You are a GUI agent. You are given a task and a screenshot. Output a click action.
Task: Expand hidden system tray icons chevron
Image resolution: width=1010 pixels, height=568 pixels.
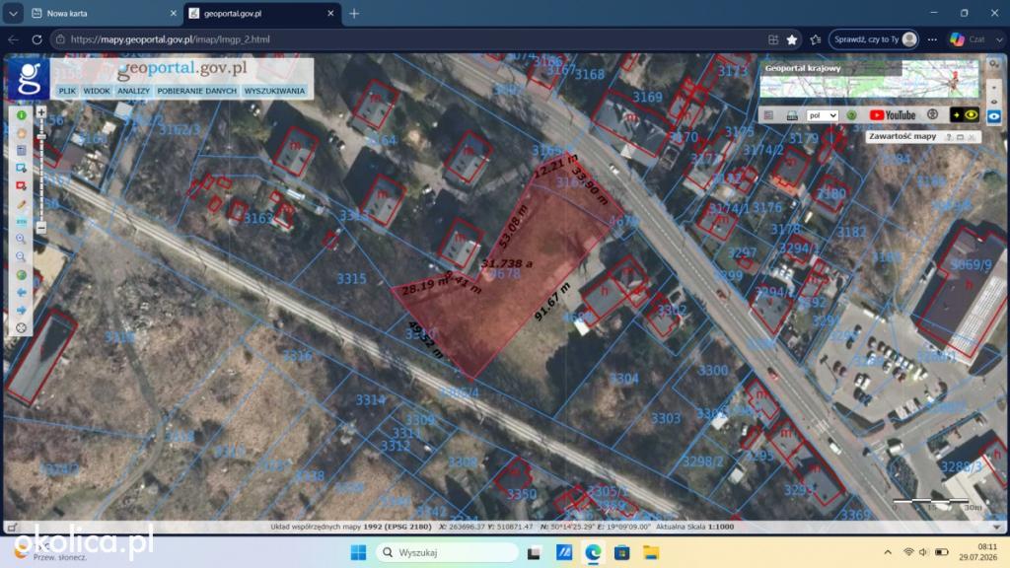tap(888, 552)
